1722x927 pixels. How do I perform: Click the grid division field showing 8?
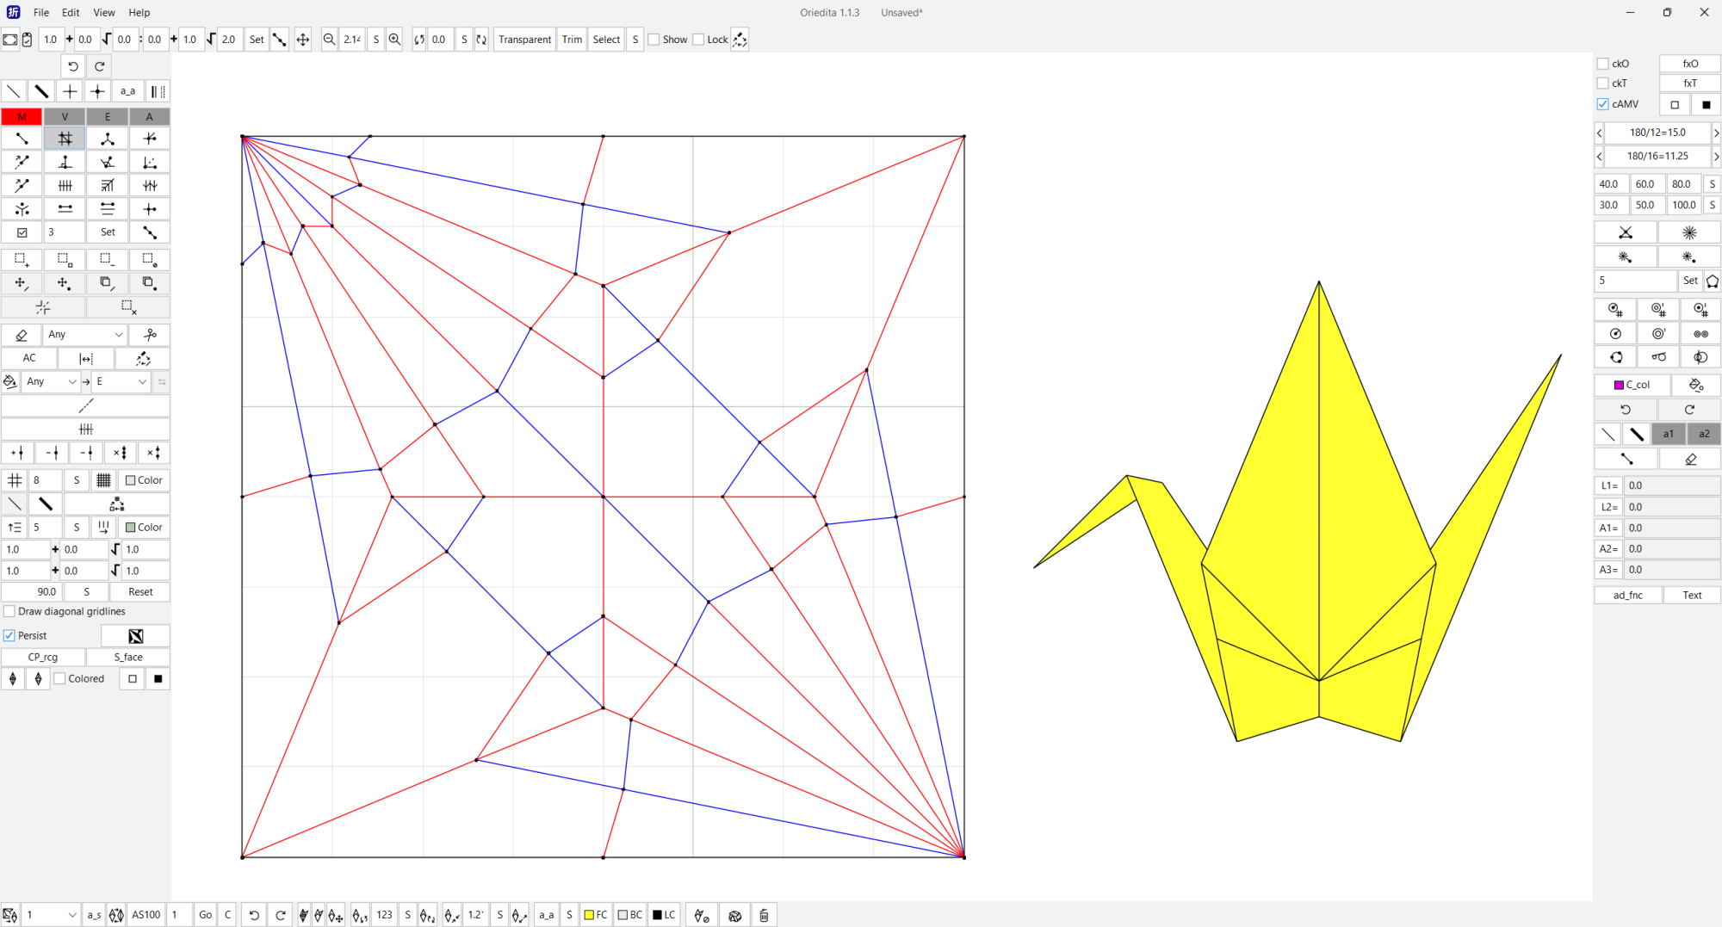pos(46,480)
